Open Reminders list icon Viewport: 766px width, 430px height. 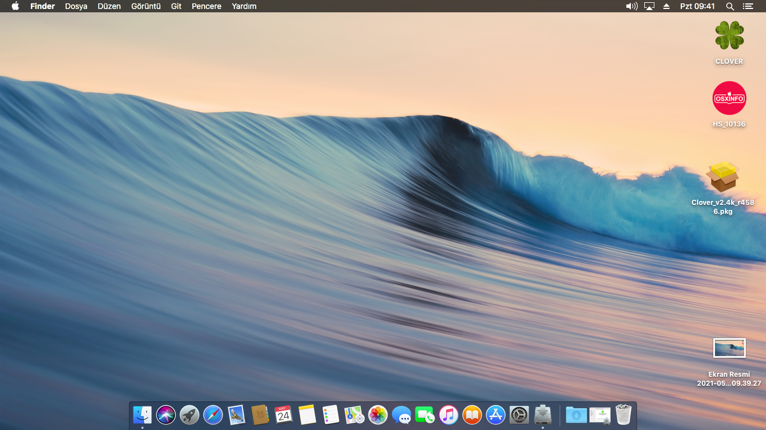(331, 415)
